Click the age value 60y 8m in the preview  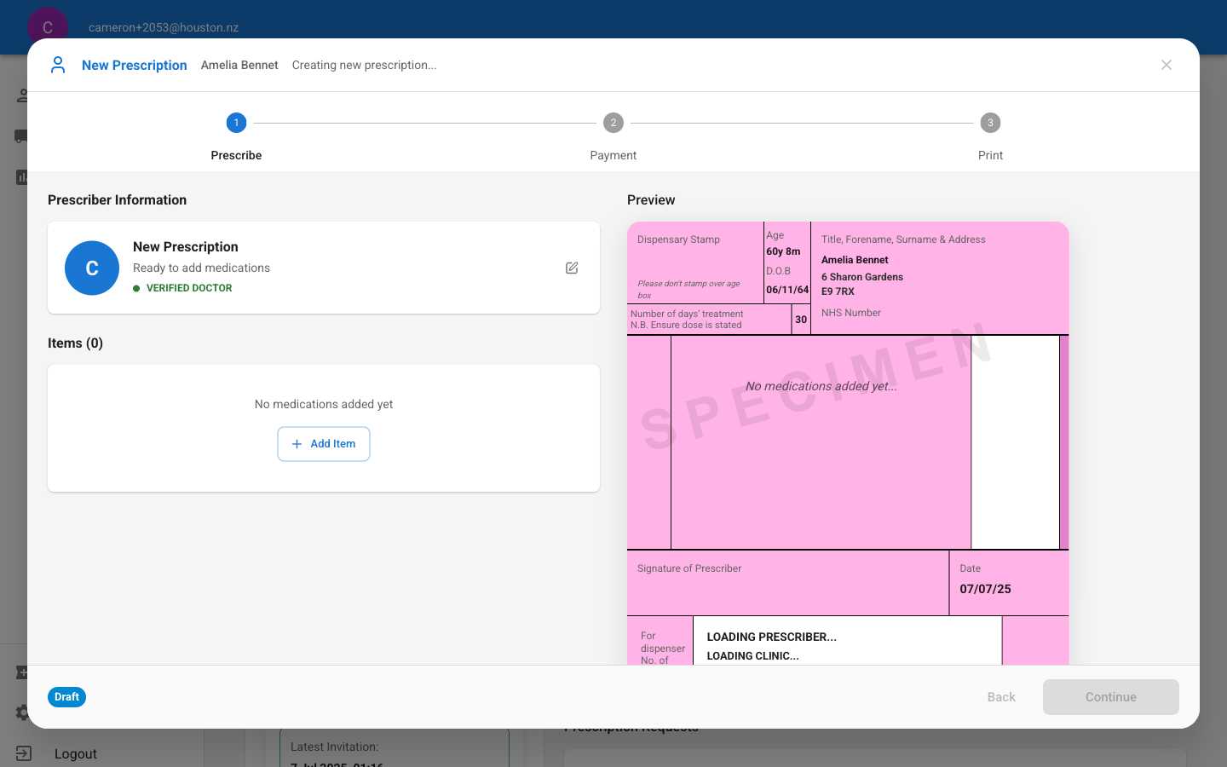click(783, 251)
